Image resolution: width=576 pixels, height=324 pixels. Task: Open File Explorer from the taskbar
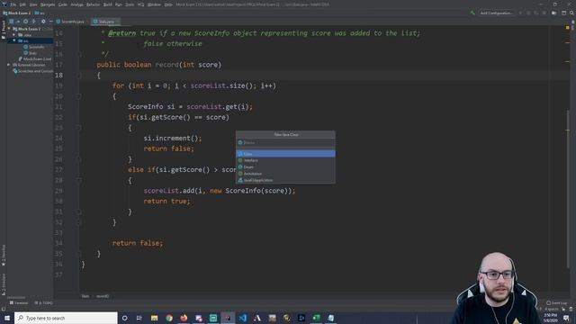click(154, 318)
